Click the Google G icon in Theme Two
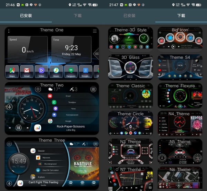Image resolution: width=207 pixels, height=191 pixels. [x=50, y=121]
